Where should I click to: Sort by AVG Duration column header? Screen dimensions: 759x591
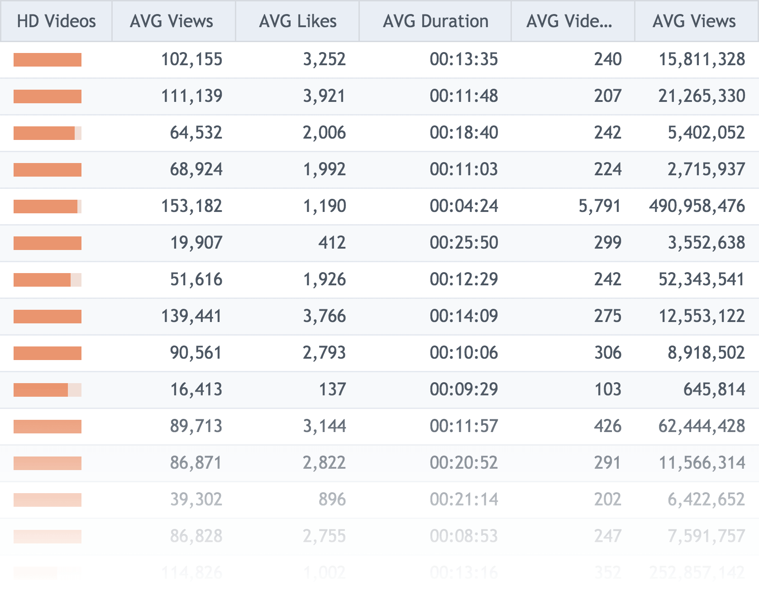coord(435,21)
